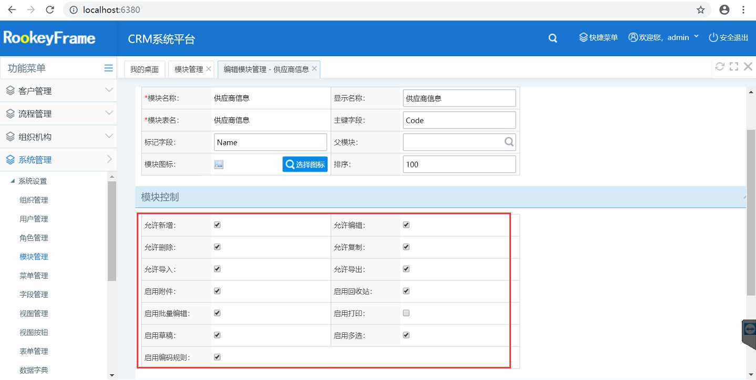The width and height of the screenshot is (756, 380).
Task: Close the 模块管理 tab
Action: click(x=209, y=69)
